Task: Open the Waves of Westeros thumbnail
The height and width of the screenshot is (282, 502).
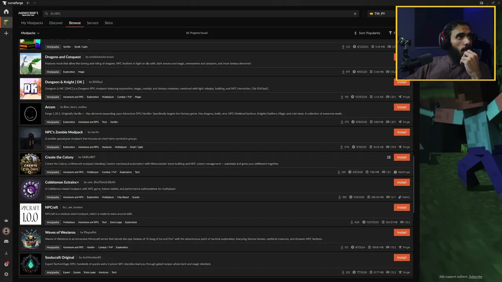Action: click(x=31, y=239)
